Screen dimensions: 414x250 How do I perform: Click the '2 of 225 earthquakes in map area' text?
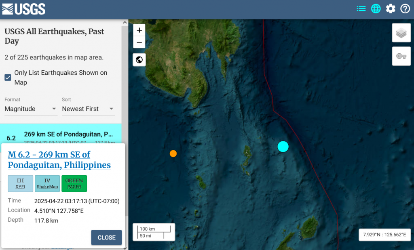pos(54,57)
